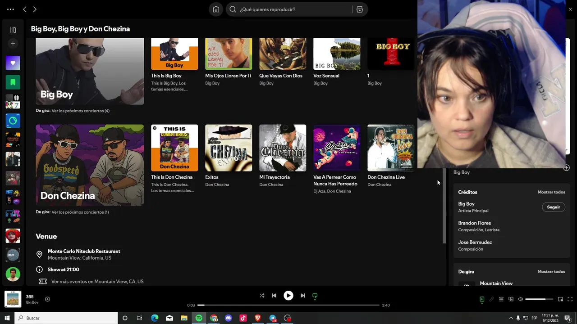
Task: Toggle repeat mode
Action: 315,296
